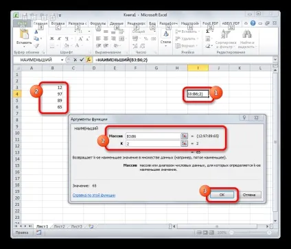Viewport: 291px width, 249px height.
Task: Switch to the Вид ribbon tab
Action: tap(152, 23)
